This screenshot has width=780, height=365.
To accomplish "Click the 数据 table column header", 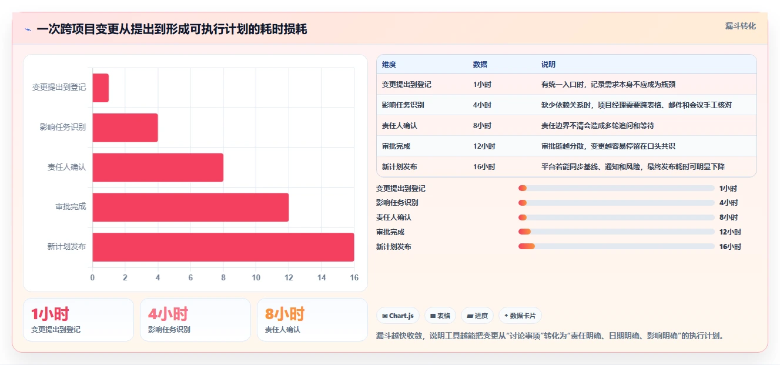I will click(480, 65).
